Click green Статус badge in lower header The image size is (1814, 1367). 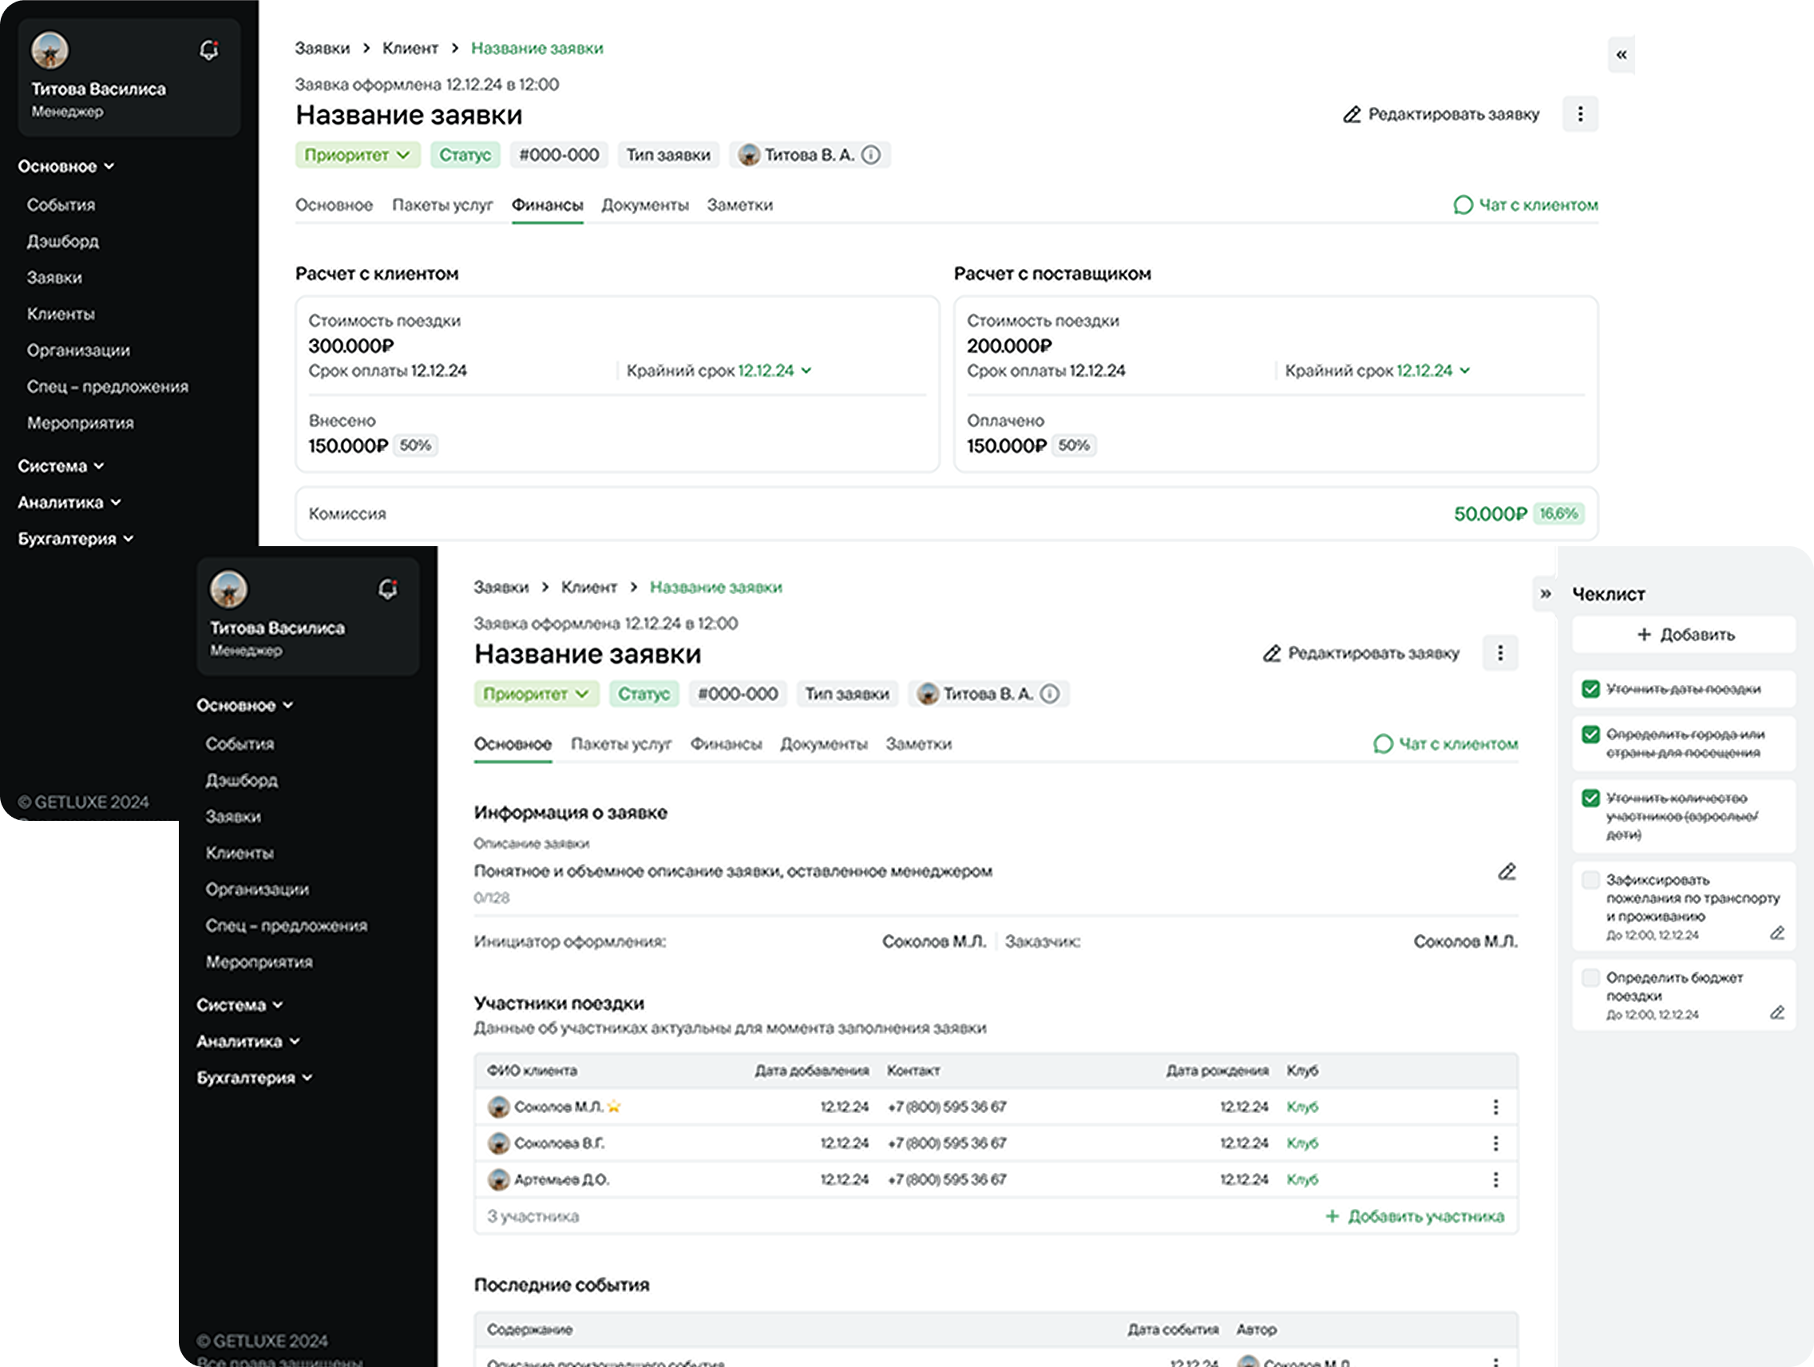[x=643, y=694]
